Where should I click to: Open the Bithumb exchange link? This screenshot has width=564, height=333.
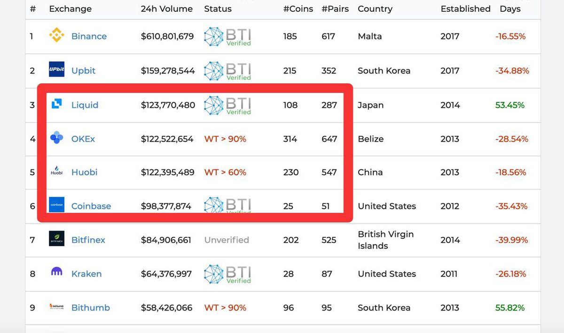click(91, 308)
